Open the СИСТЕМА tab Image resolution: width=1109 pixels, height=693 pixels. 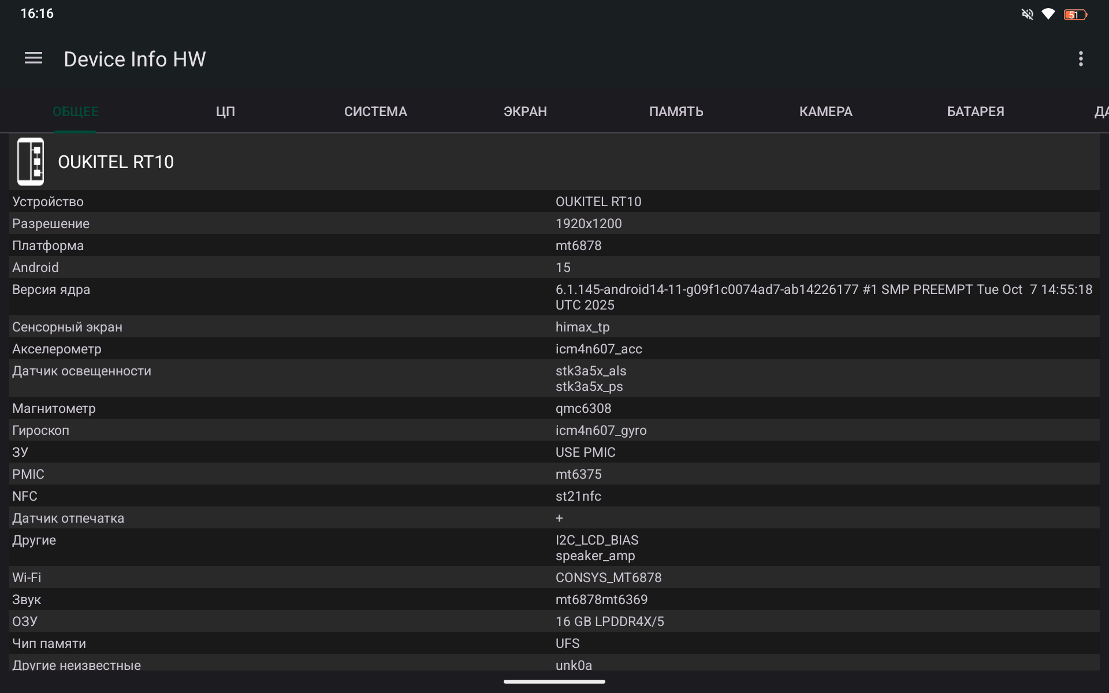click(x=375, y=111)
